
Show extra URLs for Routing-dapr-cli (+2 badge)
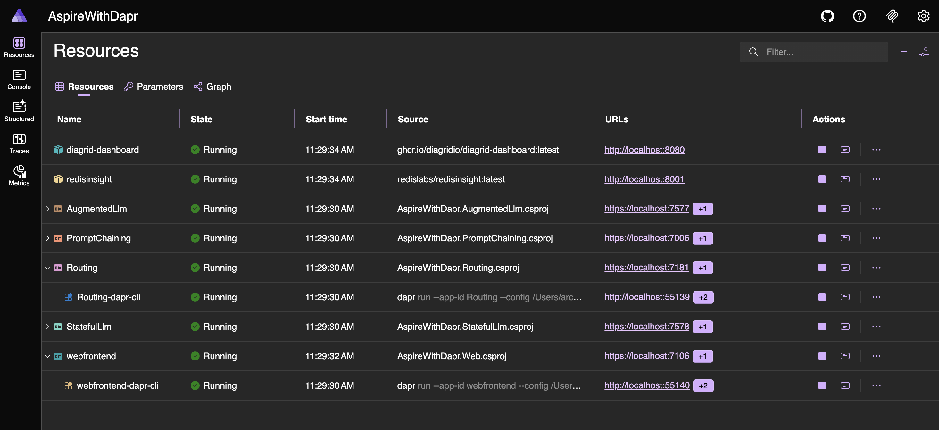(x=703, y=297)
